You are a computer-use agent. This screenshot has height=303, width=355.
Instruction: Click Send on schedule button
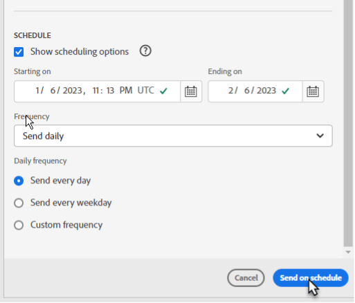pyautogui.click(x=311, y=278)
